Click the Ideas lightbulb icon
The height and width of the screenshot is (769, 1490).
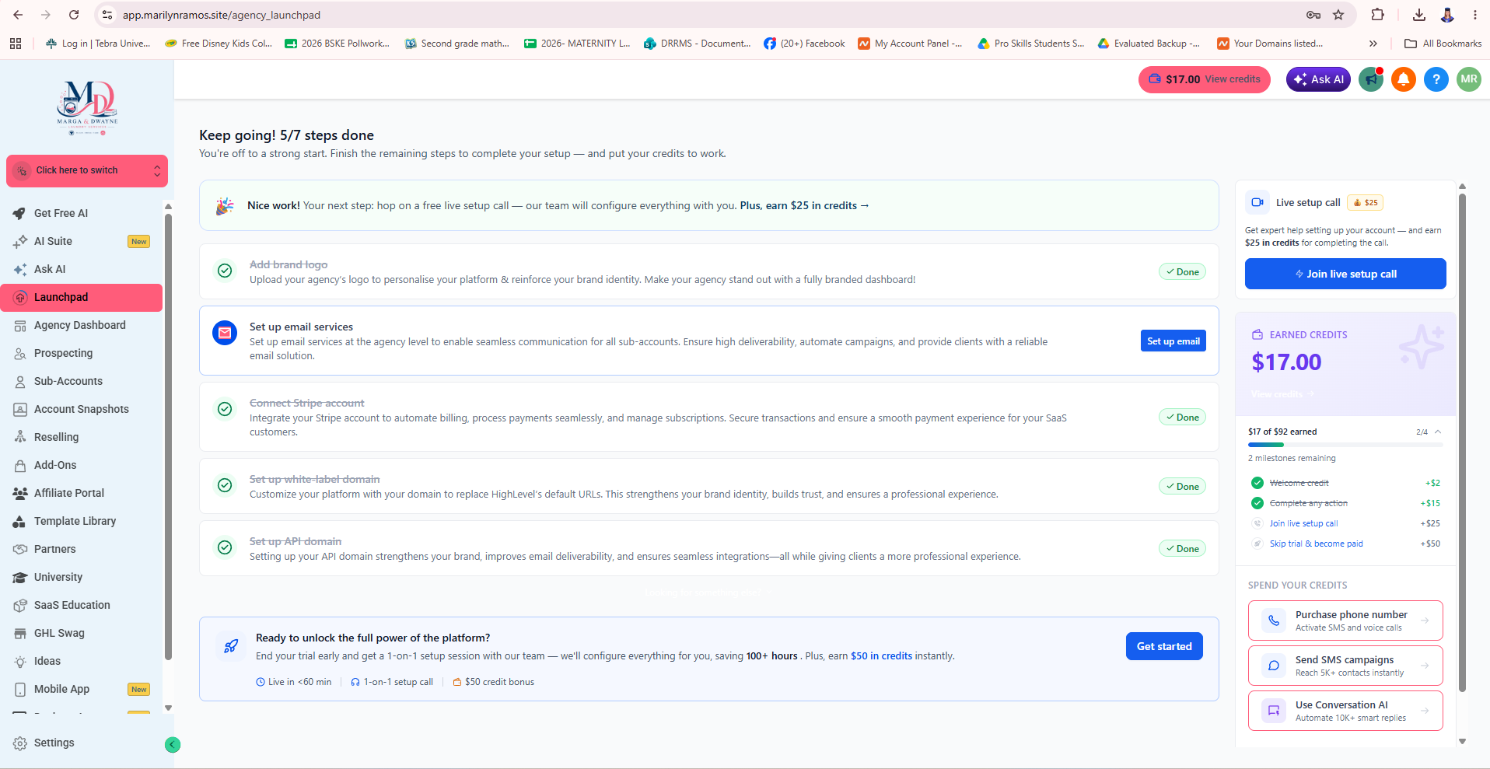pos(20,661)
